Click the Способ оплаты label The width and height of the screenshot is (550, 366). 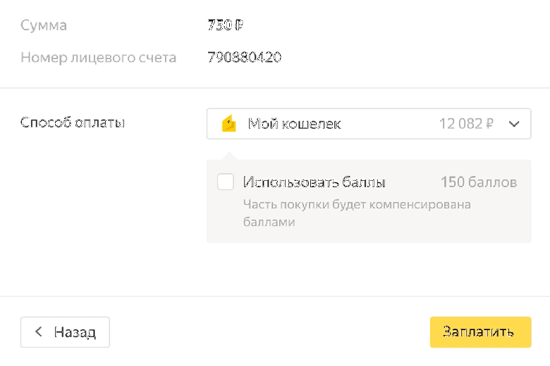tap(73, 122)
